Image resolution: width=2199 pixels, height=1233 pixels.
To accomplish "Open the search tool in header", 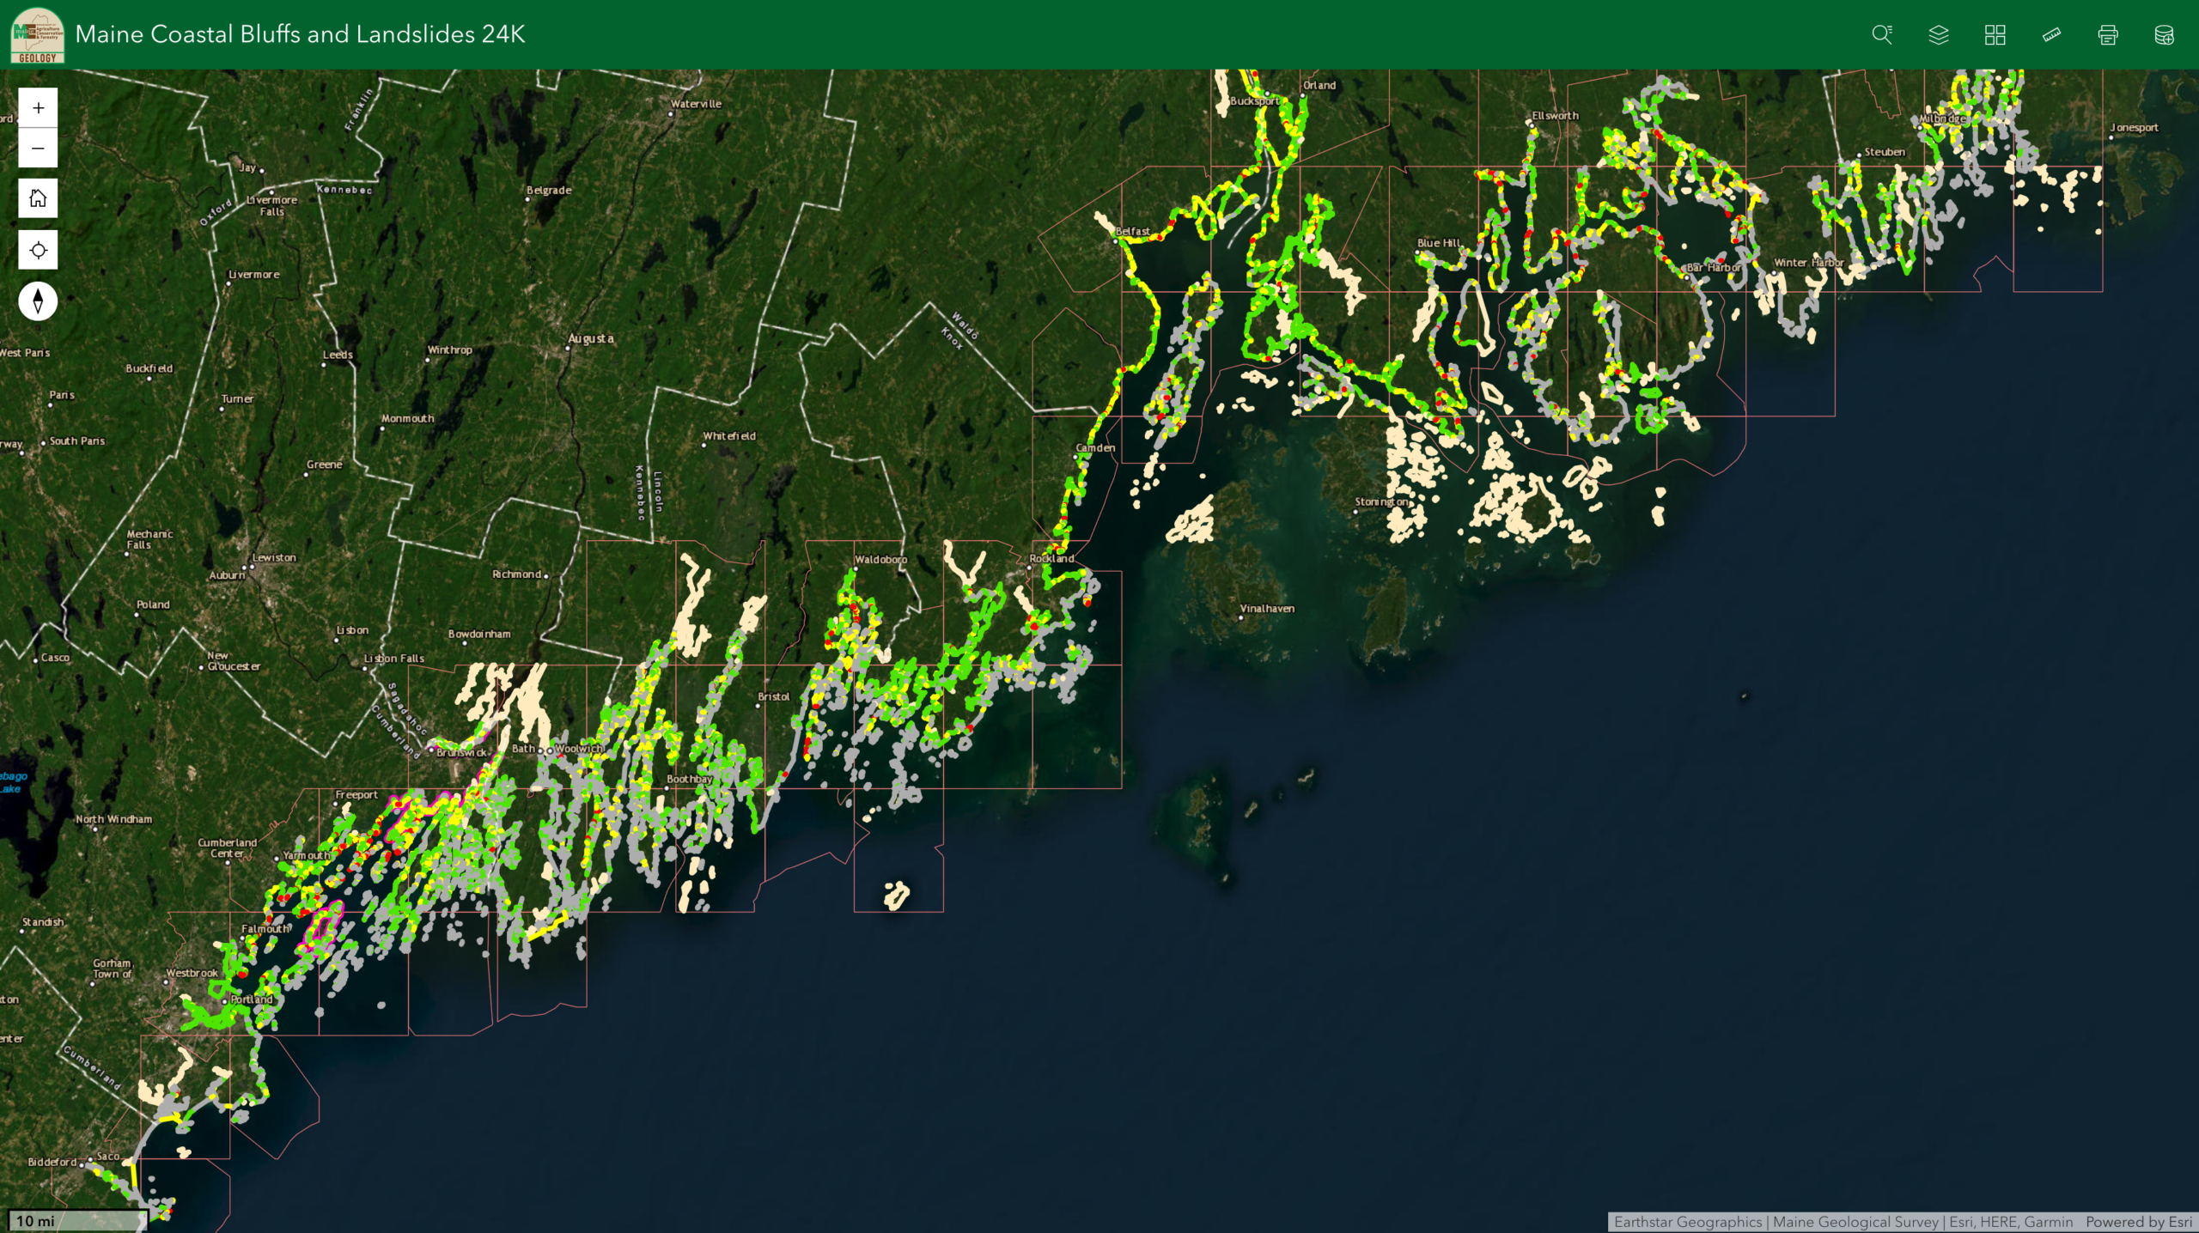I will coord(1882,34).
